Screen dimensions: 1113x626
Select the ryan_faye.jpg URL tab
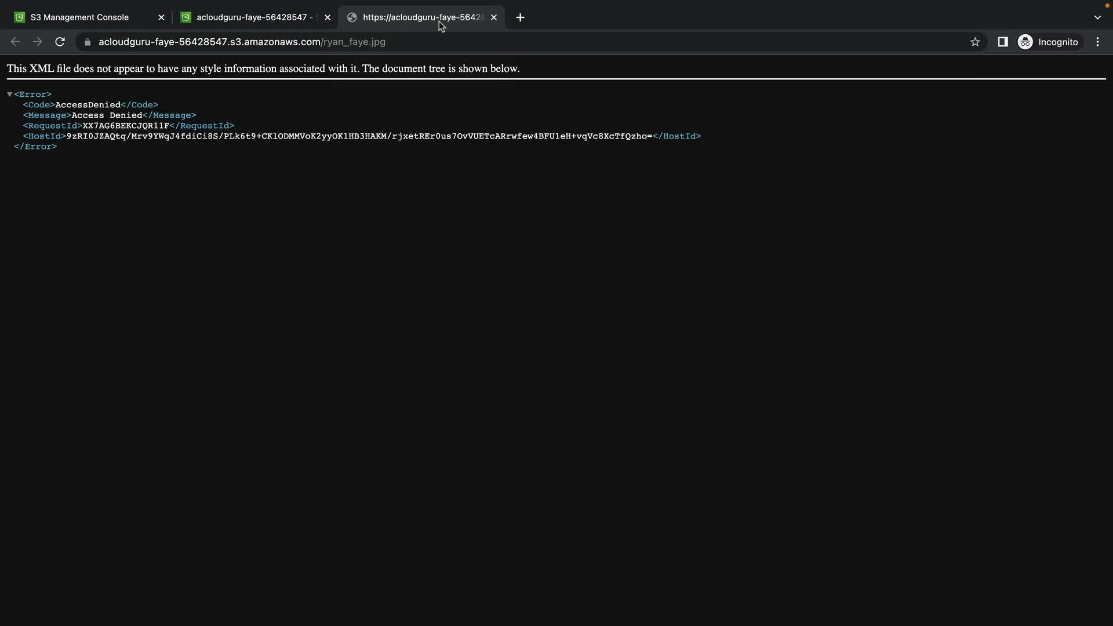[417, 17]
